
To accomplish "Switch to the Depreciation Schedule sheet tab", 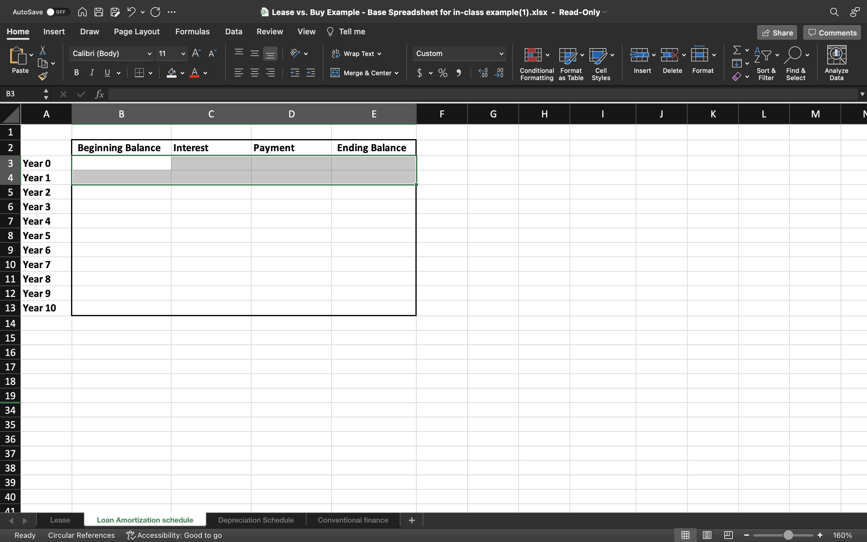I will [256, 520].
